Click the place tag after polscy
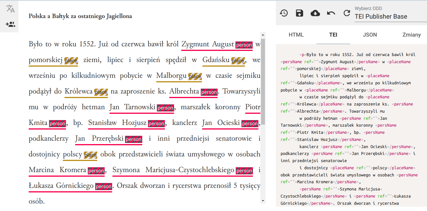The height and width of the screenshot is (211, 427). [90, 155]
